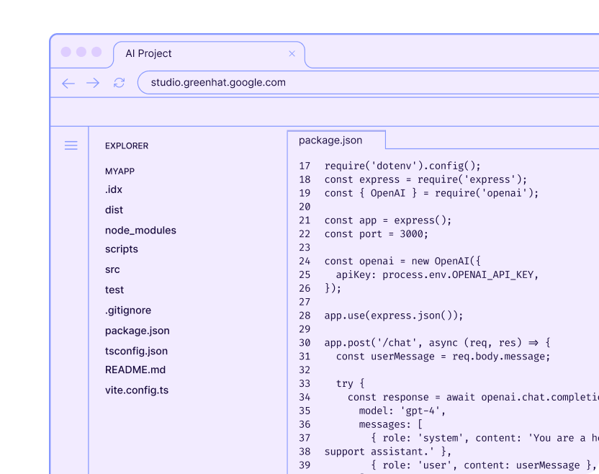Close the AI Project browser tab
599x474 pixels.
292,53
